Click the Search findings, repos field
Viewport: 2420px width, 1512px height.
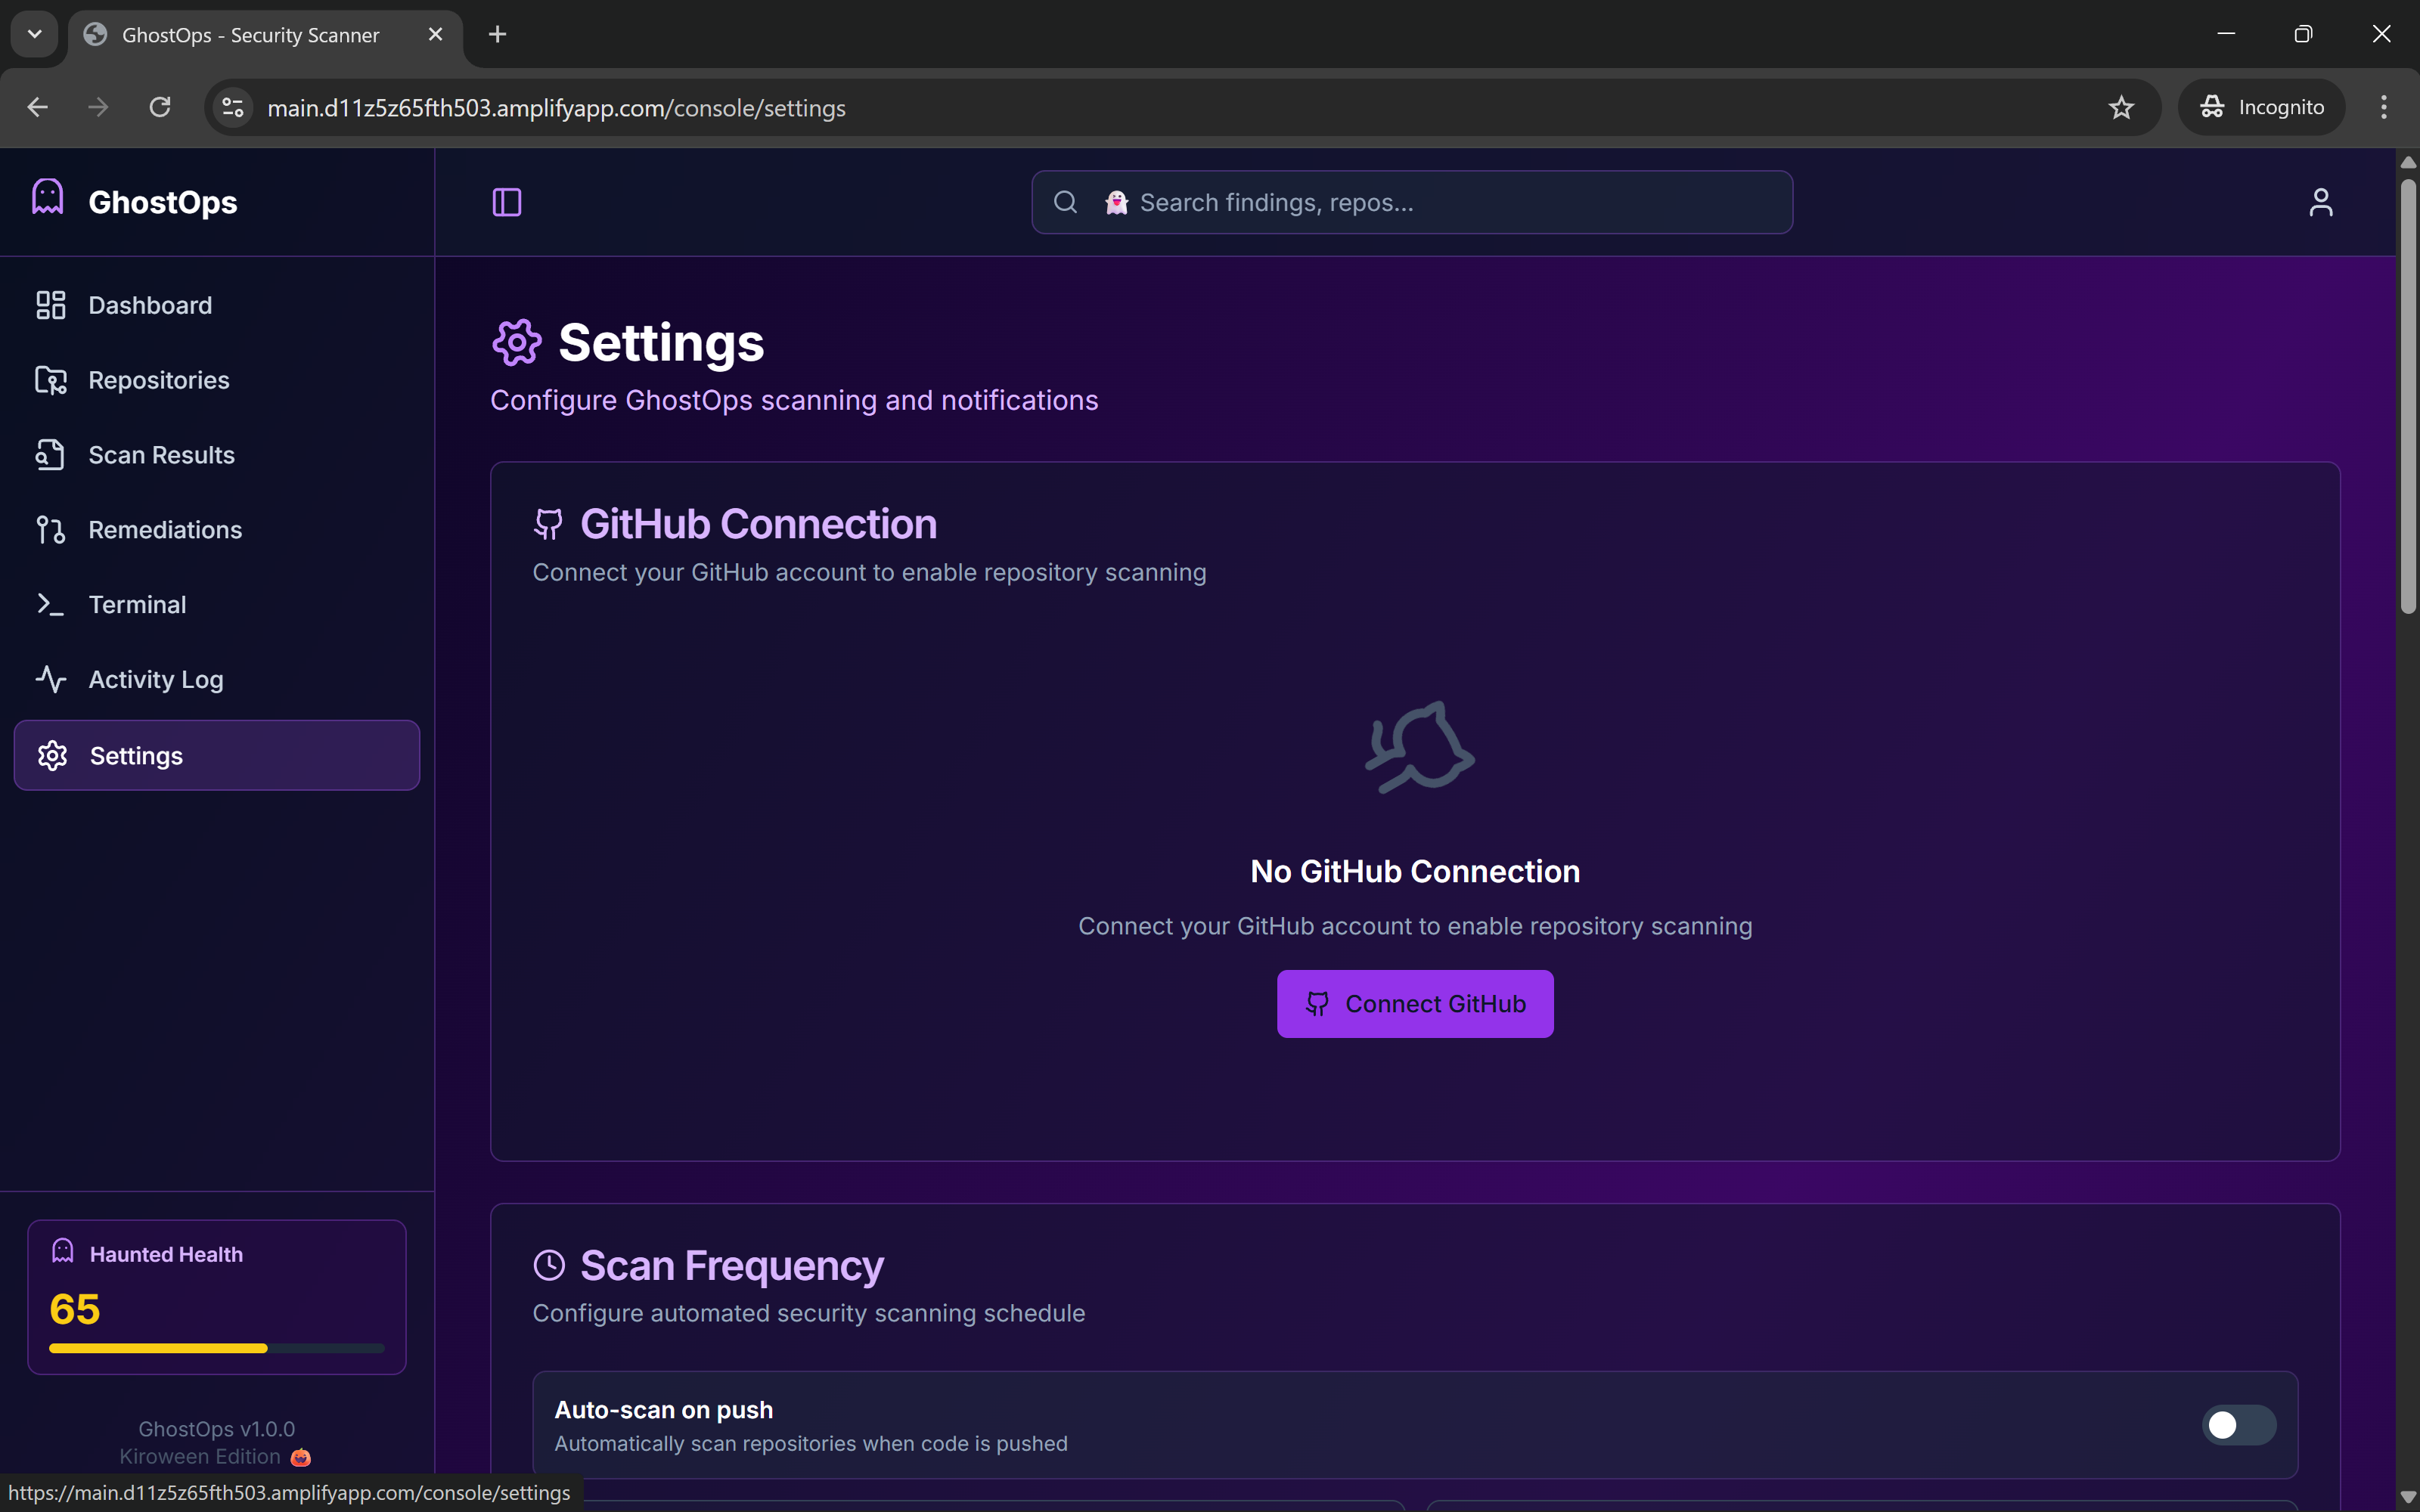[1440, 202]
